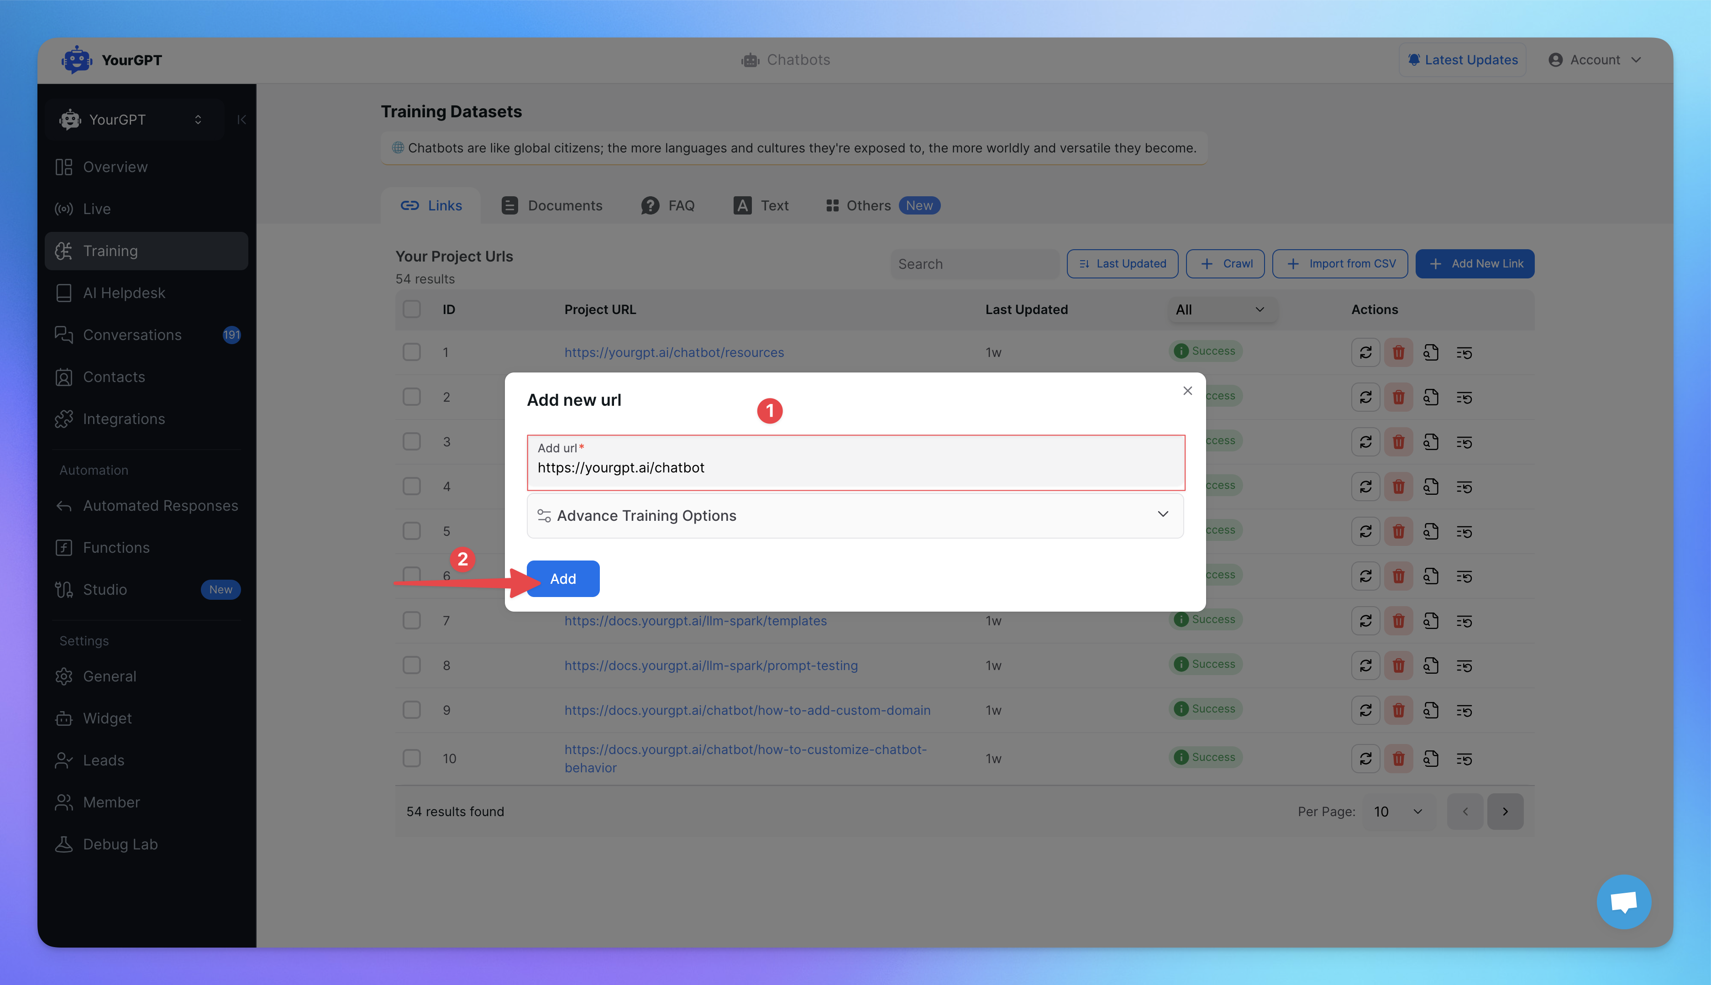Image resolution: width=1711 pixels, height=985 pixels.
Task: Open Integrations page
Action: point(146,419)
